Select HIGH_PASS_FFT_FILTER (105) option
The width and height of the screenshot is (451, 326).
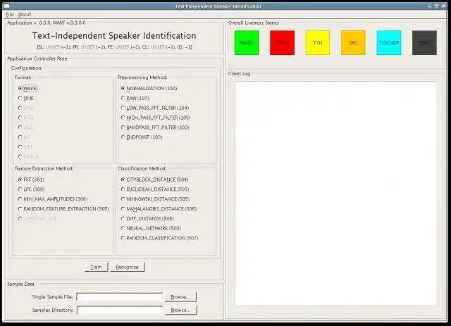point(156,118)
